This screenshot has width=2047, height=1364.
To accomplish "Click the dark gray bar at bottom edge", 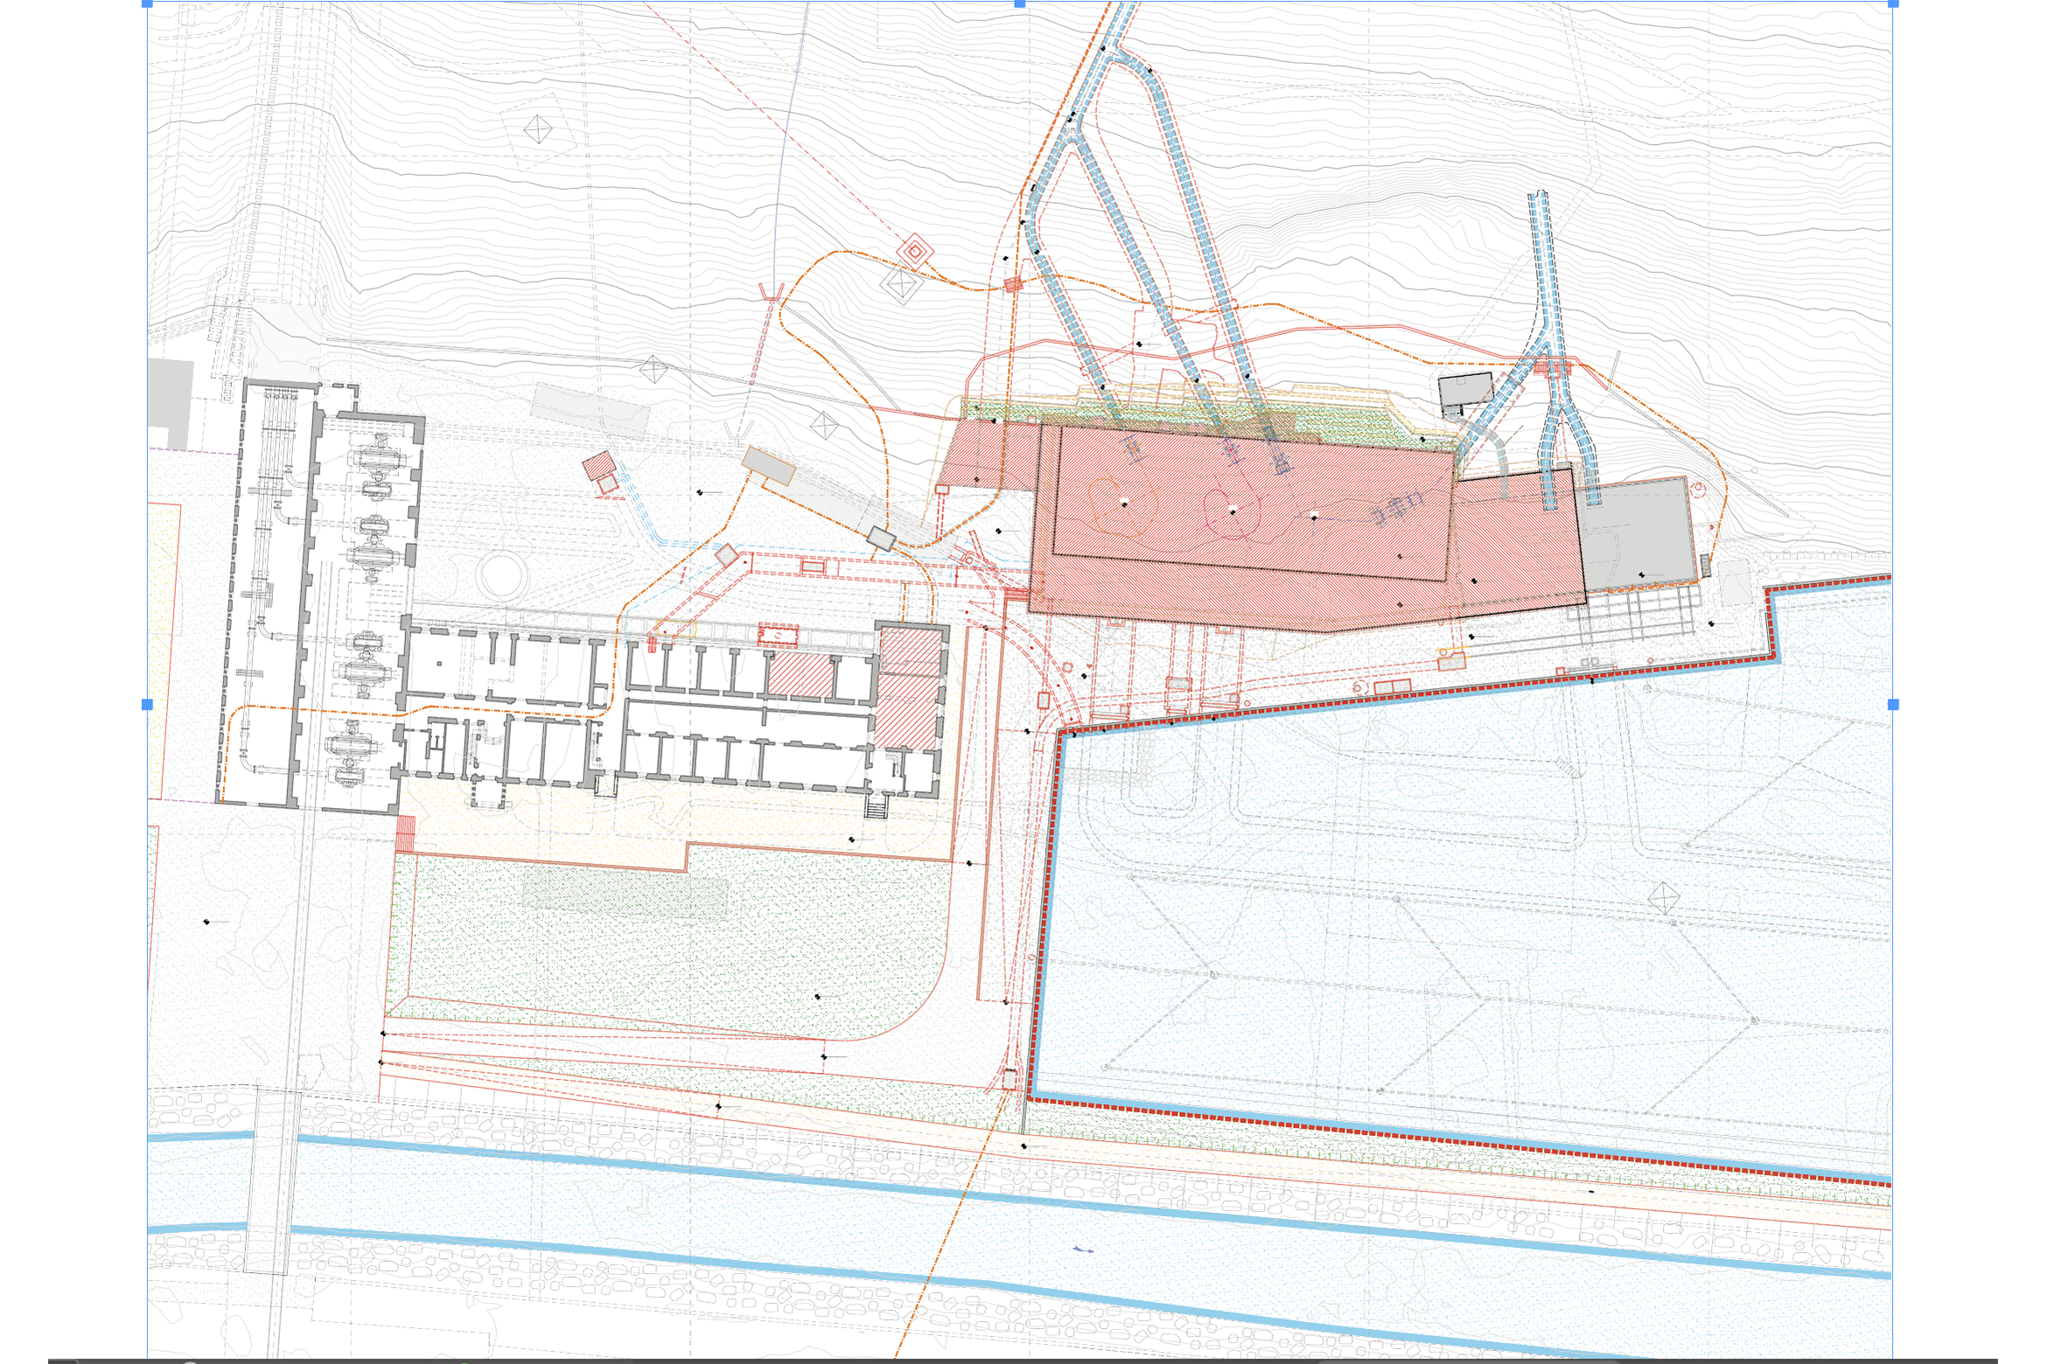I will 1023,1361.
